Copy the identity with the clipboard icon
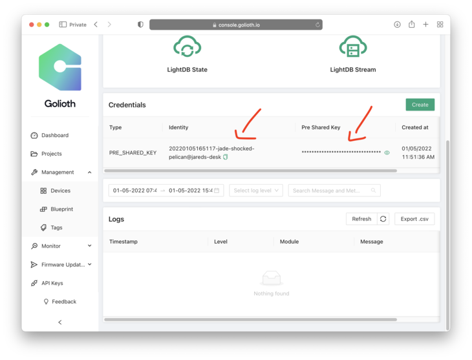Image resolution: width=472 pixels, height=360 pixels. click(226, 157)
